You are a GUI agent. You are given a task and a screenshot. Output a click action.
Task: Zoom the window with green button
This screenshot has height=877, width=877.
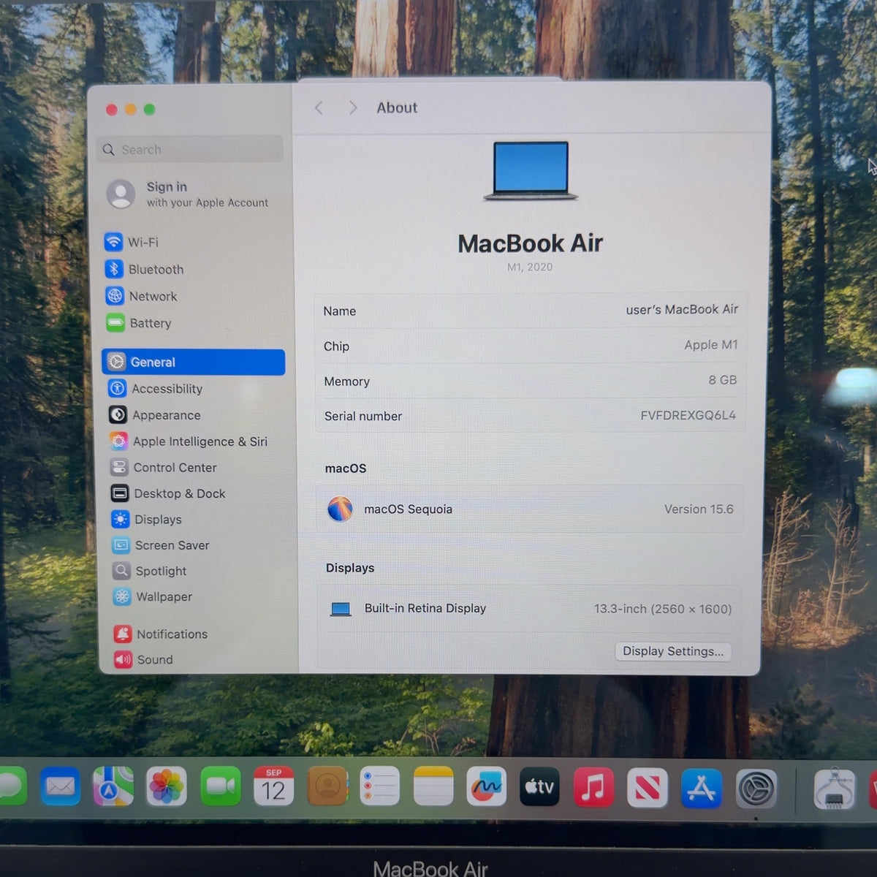pyautogui.click(x=150, y=110)
